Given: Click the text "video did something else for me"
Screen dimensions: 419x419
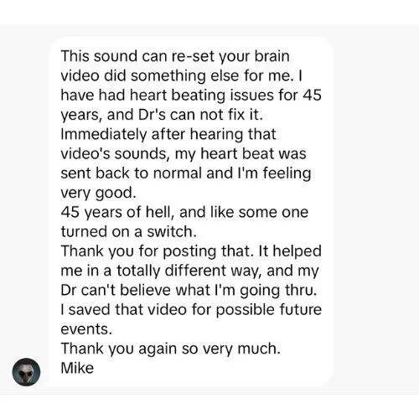Looking at the screenshot, I should click(x=176, y=75).
